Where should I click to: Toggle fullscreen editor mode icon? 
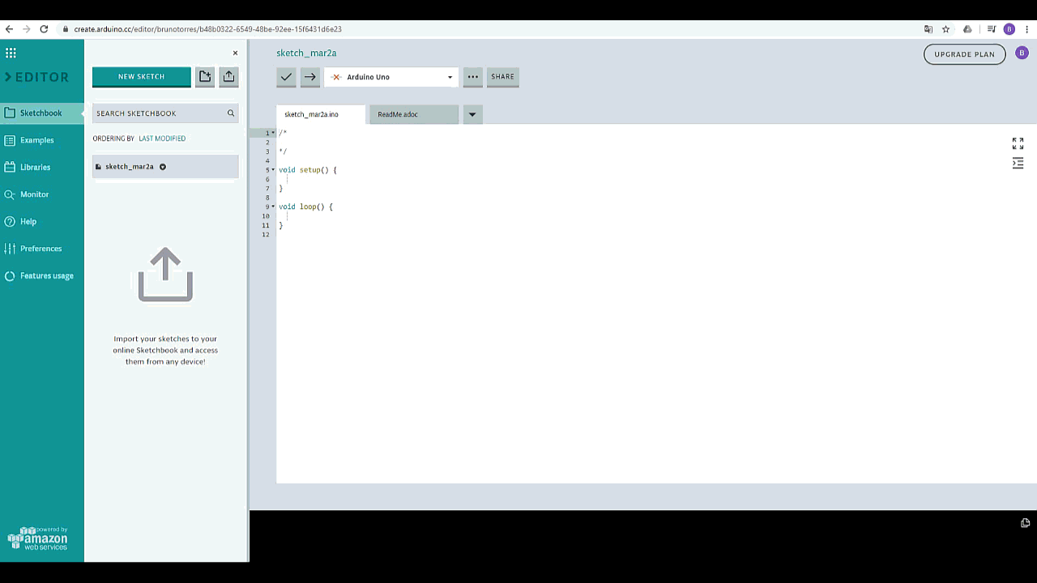coord(1018,143)
